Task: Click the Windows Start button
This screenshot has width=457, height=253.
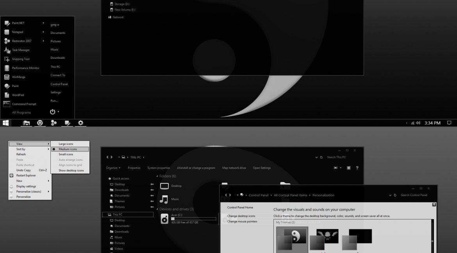Action: coord(5,123)
